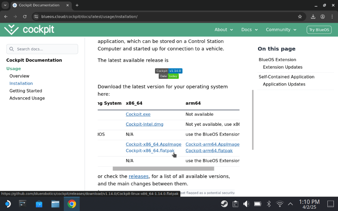Screen dimensions: 338x211
Task: Open the Bluetooth tray icon
Action: [x=269, y=204]
